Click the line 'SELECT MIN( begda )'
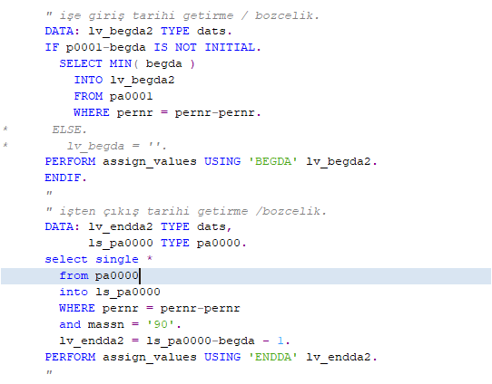The height and width of the screenshot is (384, 492). coord(127,63)
